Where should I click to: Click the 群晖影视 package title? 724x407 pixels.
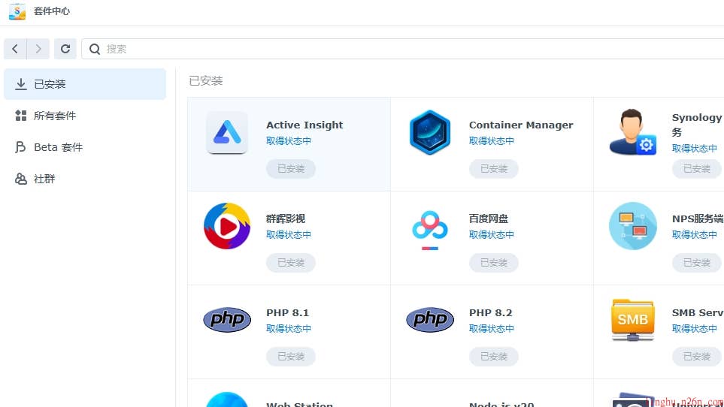(x=286, y=219)
